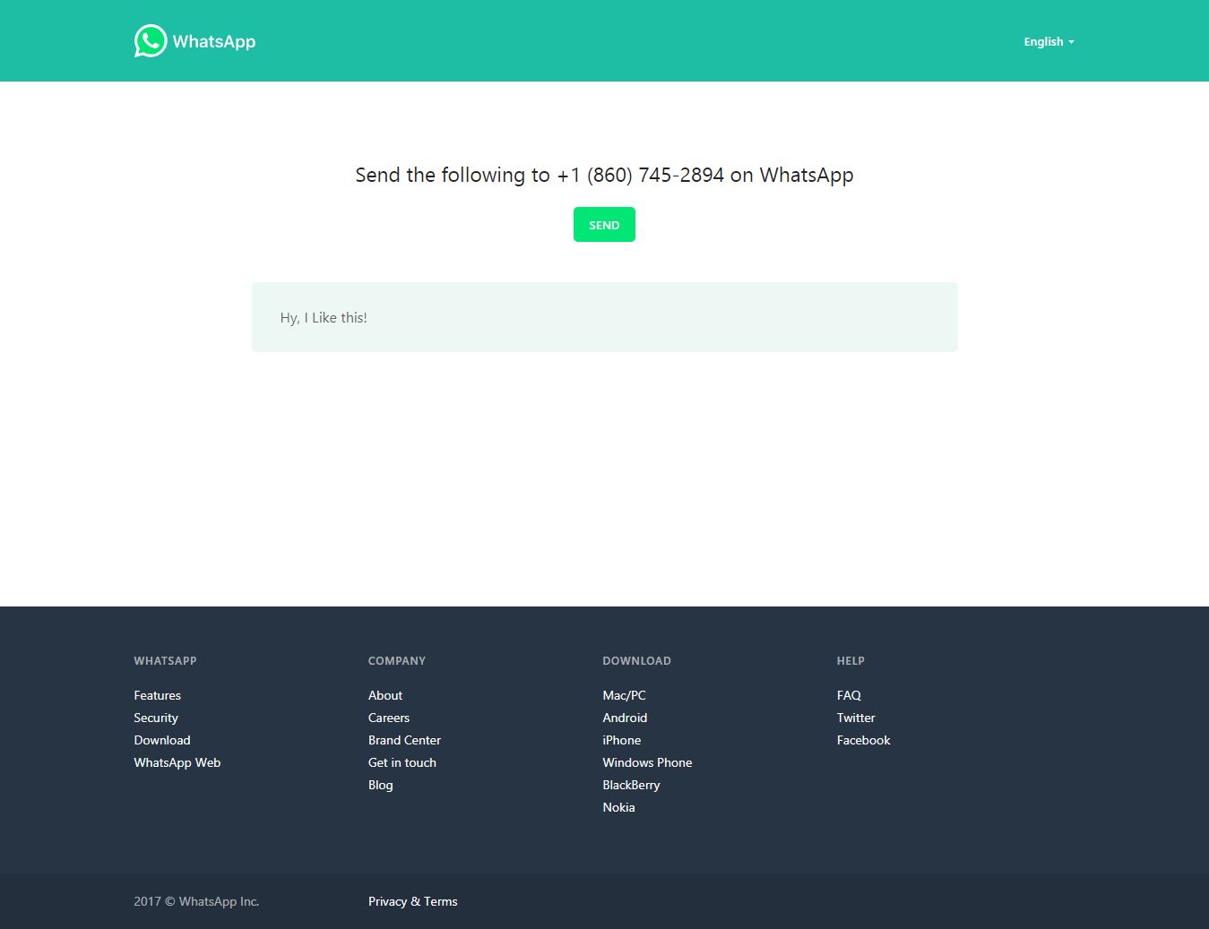Click the WhatsApp logo icon
The image size is (1209, 929).
click(x=151, y=41)
